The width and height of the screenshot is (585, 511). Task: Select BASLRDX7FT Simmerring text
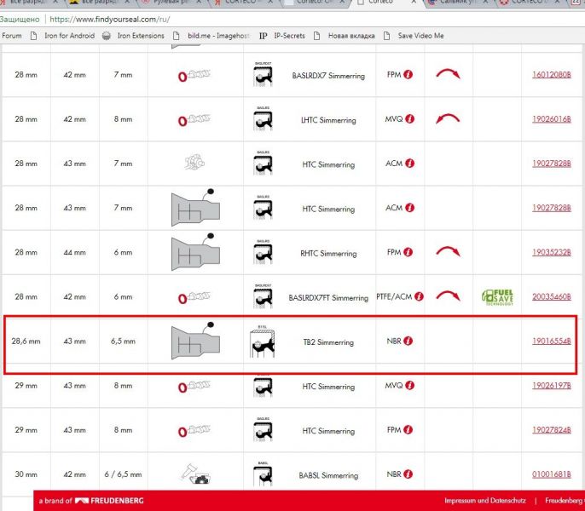pyautogui.click(x=328, y=298)
